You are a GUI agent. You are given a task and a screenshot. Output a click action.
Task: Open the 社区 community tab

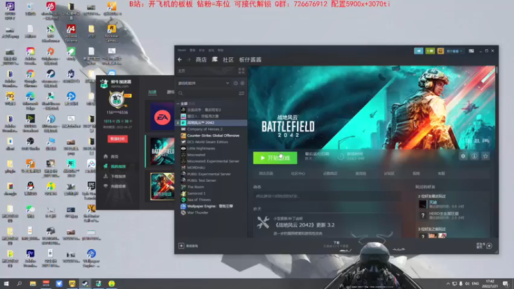pyautogui.click(x=228, y=60)
